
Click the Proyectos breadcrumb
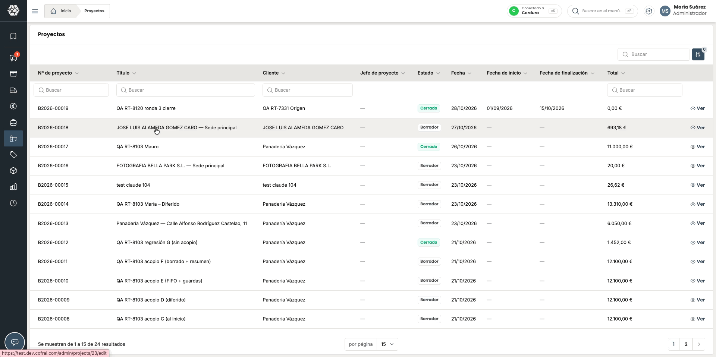pyautogui.click(x=94, y=11)
